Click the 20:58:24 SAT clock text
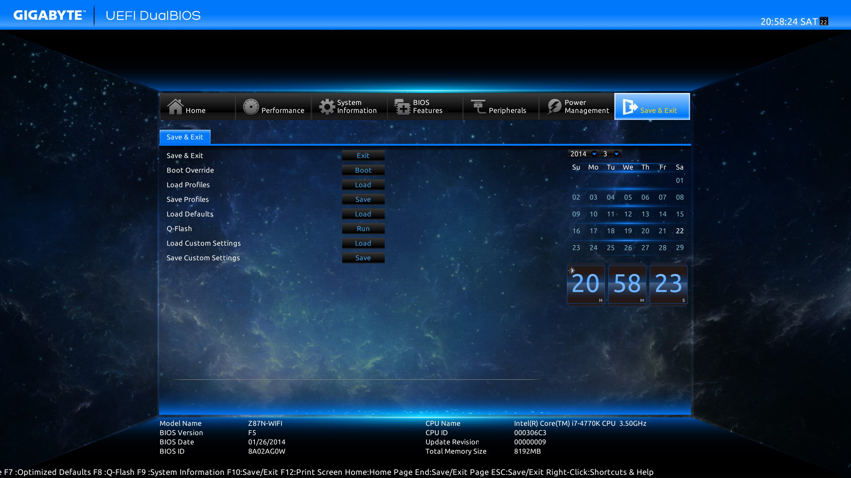 pyautogui.click(x=789, y=22)
